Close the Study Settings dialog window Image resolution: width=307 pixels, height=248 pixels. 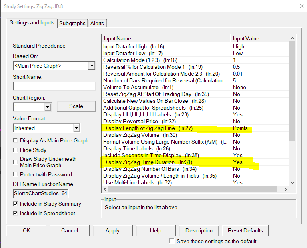(x=300, y=6)
